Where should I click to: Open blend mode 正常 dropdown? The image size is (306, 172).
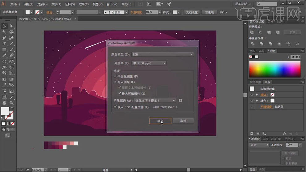tap(259, 145)
